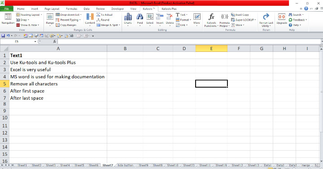Go to first sheet tab navigation arrow
Image resolution: width=323 pixels, height=169 pixels.
[x=2, y=165]
